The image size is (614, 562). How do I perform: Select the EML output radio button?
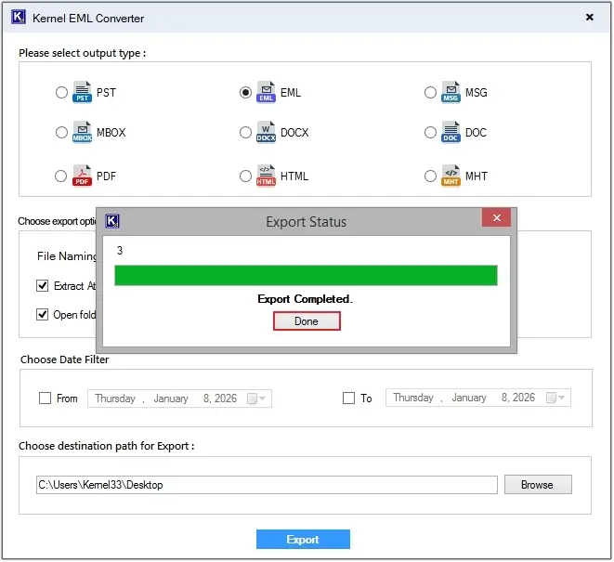245,92
